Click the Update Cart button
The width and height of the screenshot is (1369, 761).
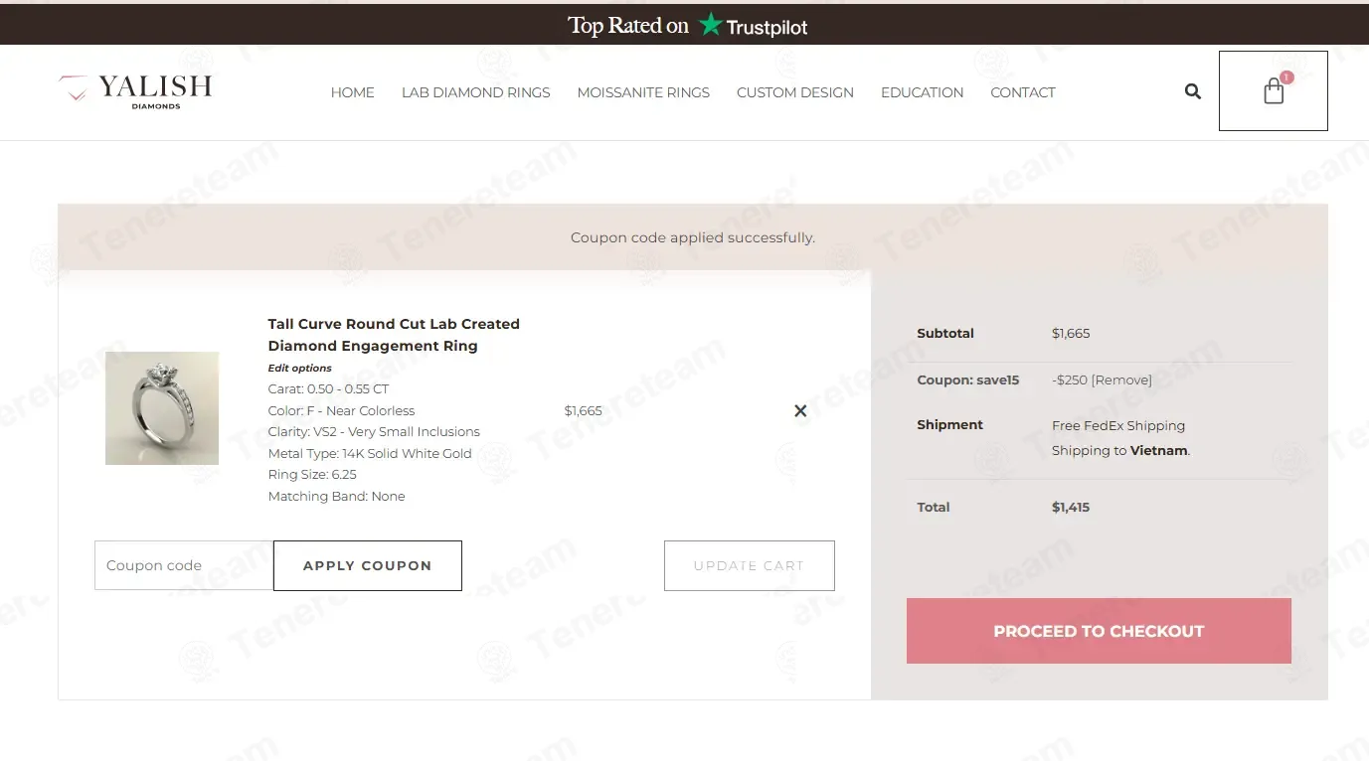(750, 565)
